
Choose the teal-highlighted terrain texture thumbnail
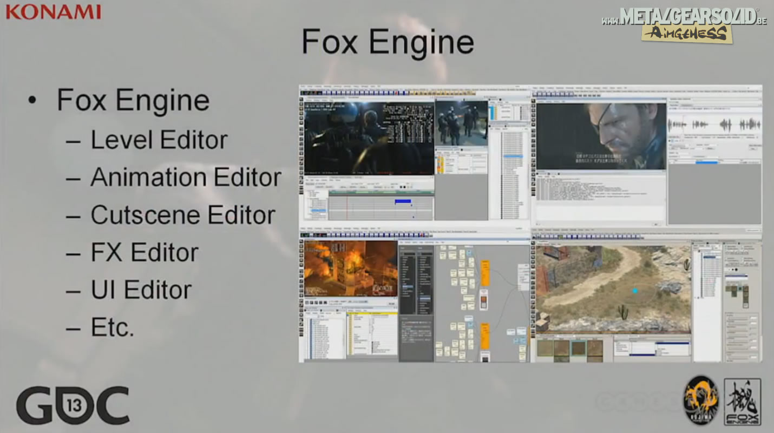(579, 348)
